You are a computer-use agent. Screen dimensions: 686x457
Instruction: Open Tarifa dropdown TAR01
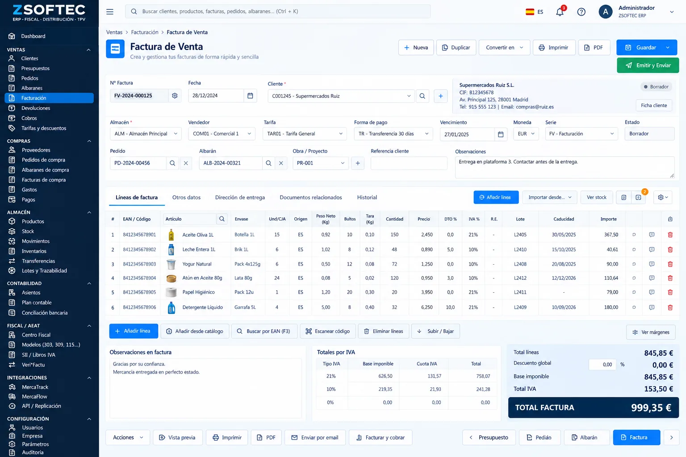click(305, 134)
